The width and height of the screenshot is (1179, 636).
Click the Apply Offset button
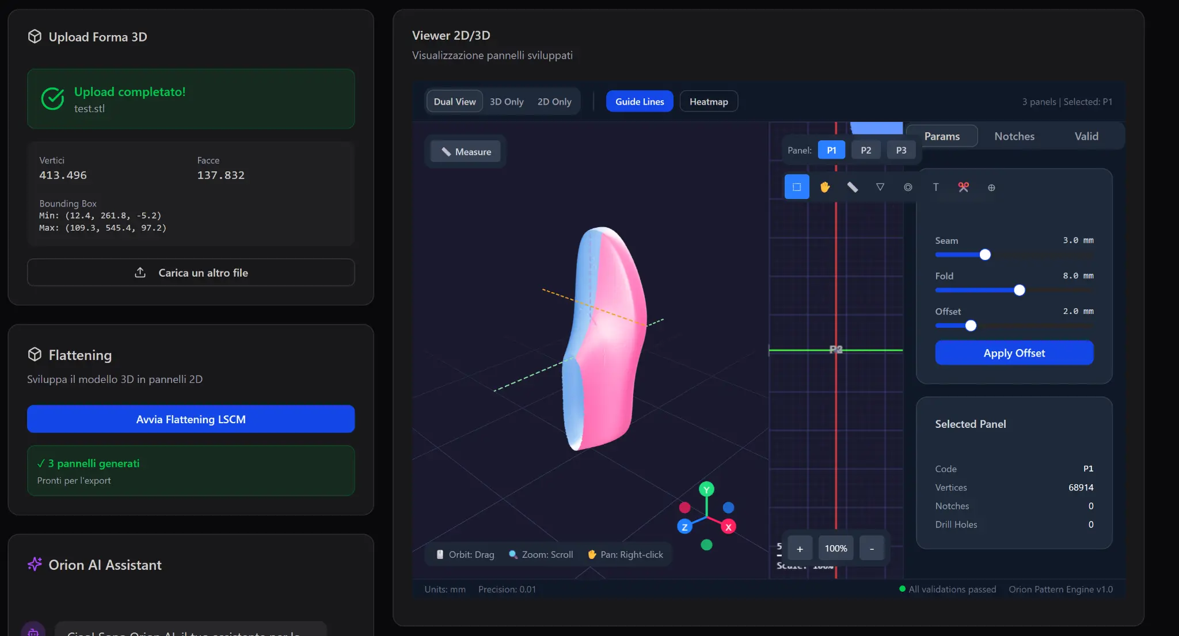click(1014, 353)
